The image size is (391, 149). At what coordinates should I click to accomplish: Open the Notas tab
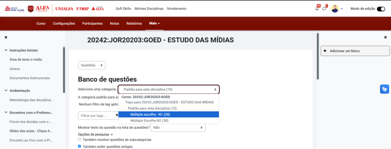[115, 23]
